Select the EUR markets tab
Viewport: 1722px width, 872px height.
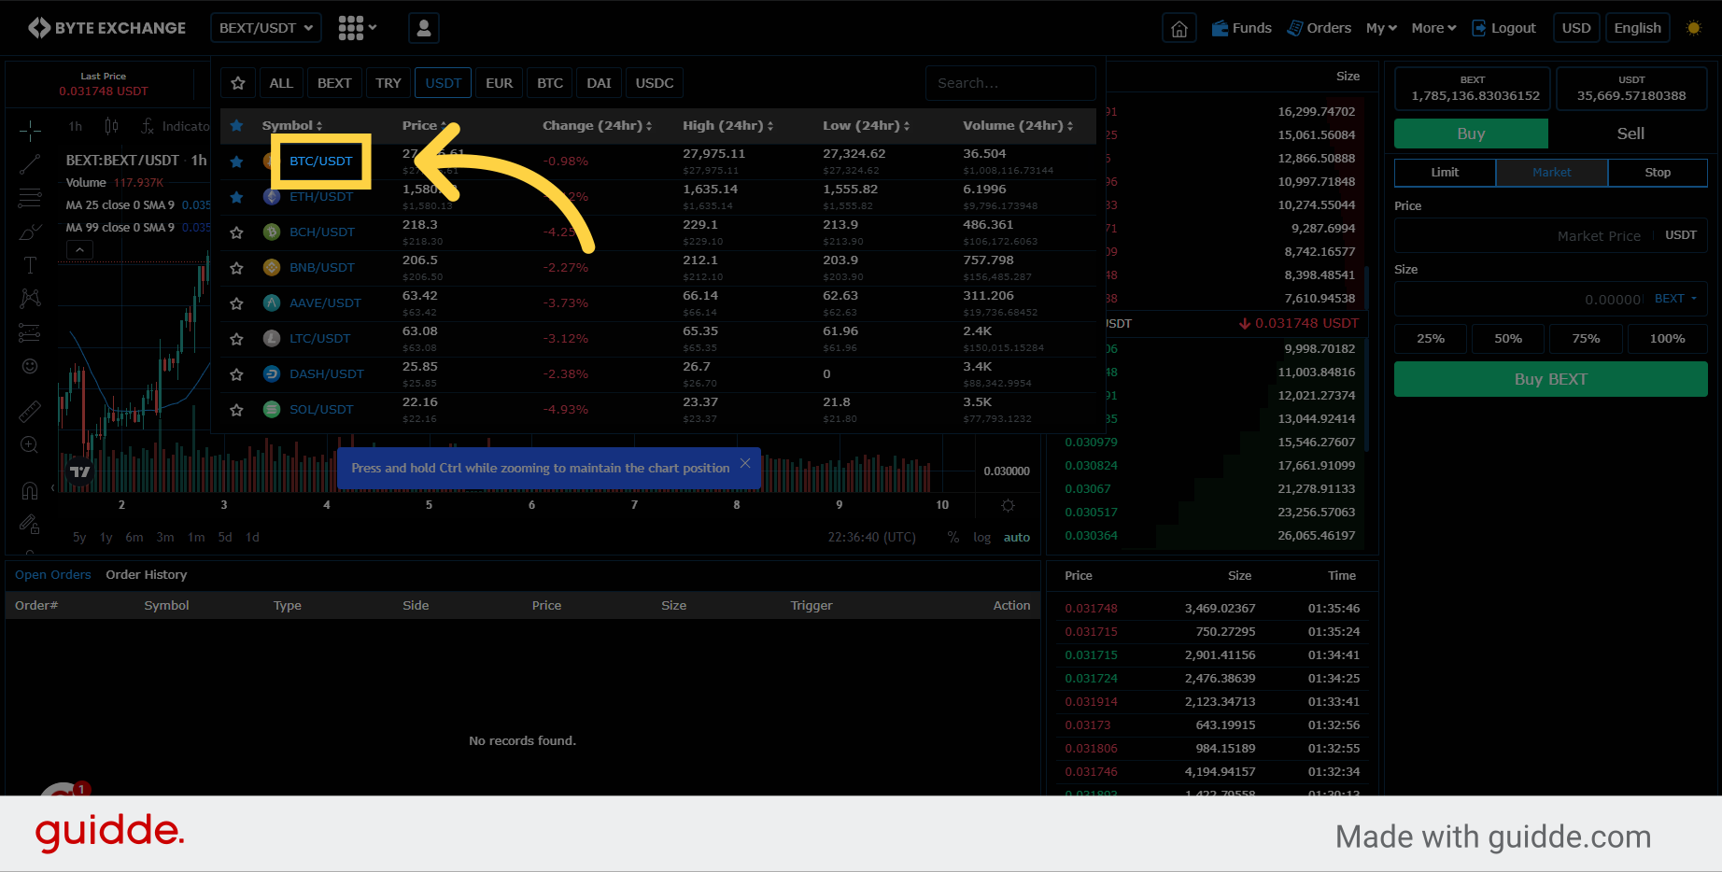pyautogui.click(x=500, y=83)
